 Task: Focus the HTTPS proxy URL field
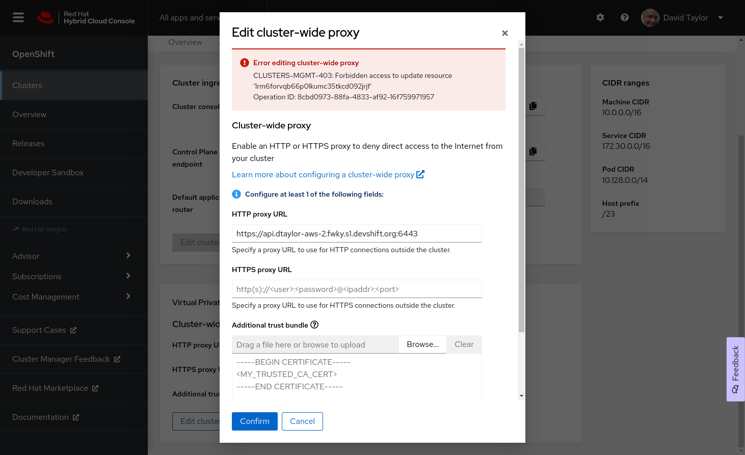click(x=357, y=289)
